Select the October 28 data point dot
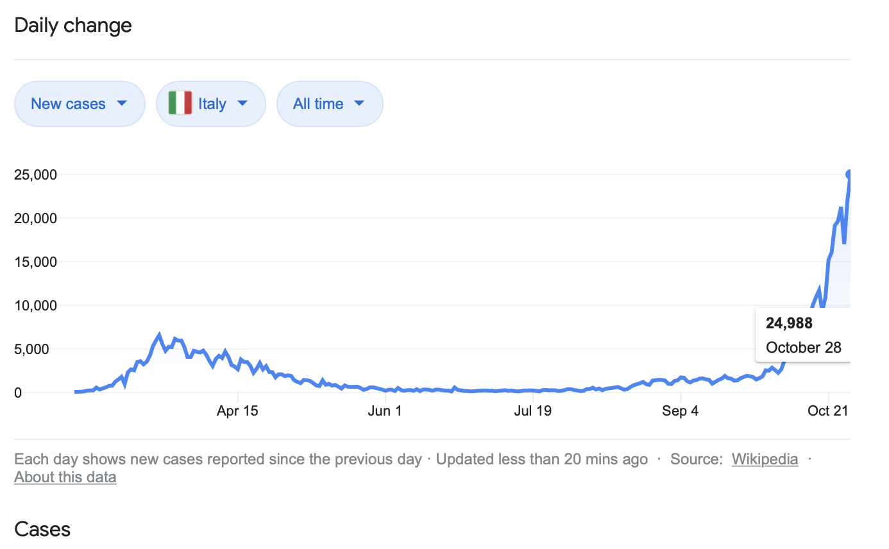The width and height of the screenshot is (889, 549). [x=850, y=174]
